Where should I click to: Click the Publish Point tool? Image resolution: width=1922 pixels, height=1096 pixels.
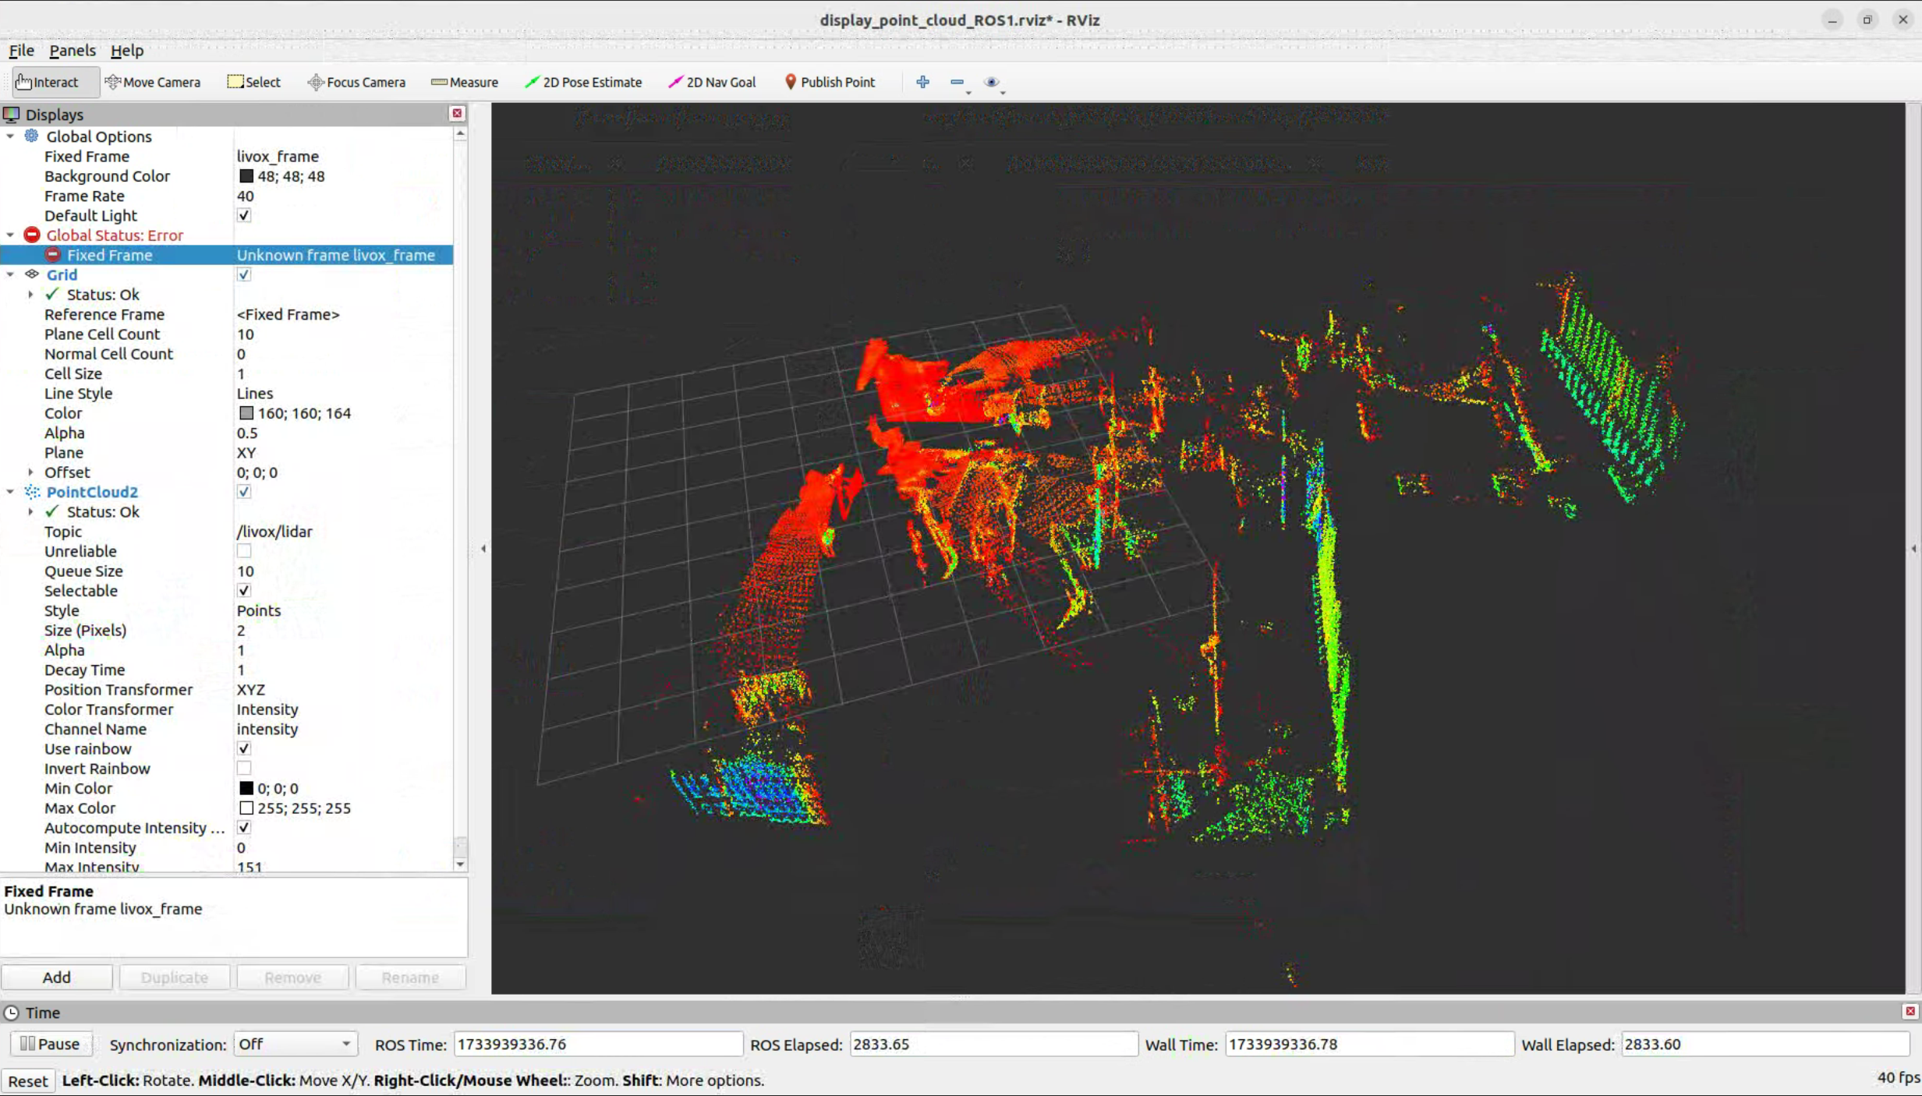[x=829, y=82]
